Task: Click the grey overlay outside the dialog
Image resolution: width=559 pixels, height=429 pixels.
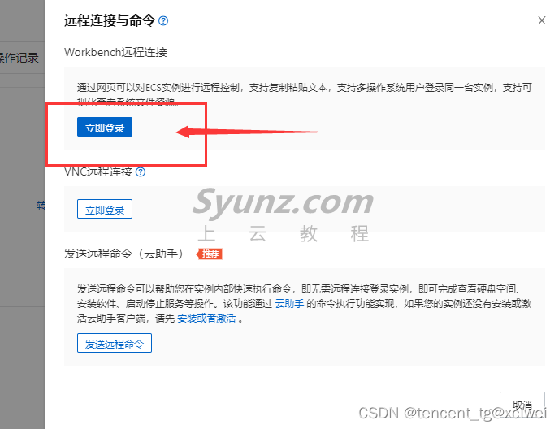Action: pyautogui.click(x=22, y=249)
